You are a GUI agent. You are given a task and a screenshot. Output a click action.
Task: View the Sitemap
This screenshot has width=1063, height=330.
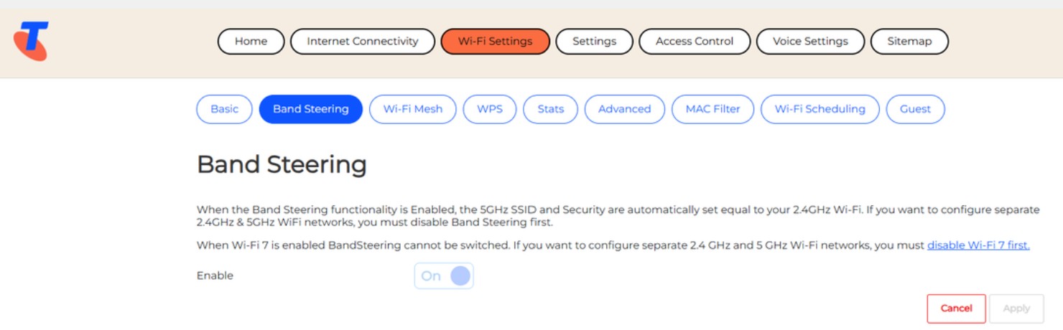[x=909, y=42]
